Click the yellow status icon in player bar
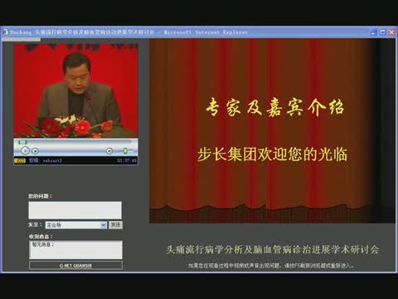This screenshot has width=398, height=299. coord(20,160)
